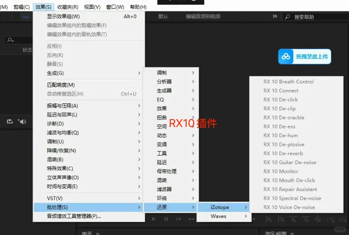The height and width of the screenshot is (235, 349).
Task: Expand the Waves submenu arrow
Action: pos(246,216)
